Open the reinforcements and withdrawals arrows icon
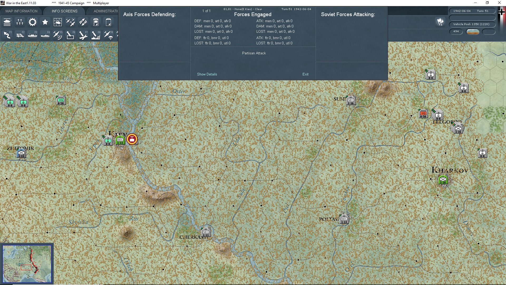 pyautogui.click(x=83, y=22)
